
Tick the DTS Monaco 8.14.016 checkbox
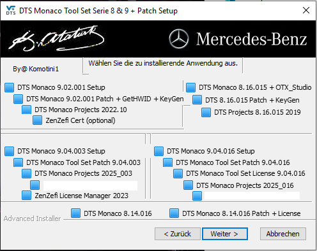75,213
